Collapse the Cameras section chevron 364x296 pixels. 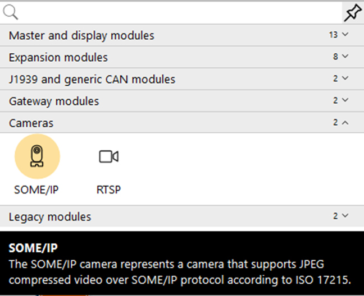click(x=345, y=123)
